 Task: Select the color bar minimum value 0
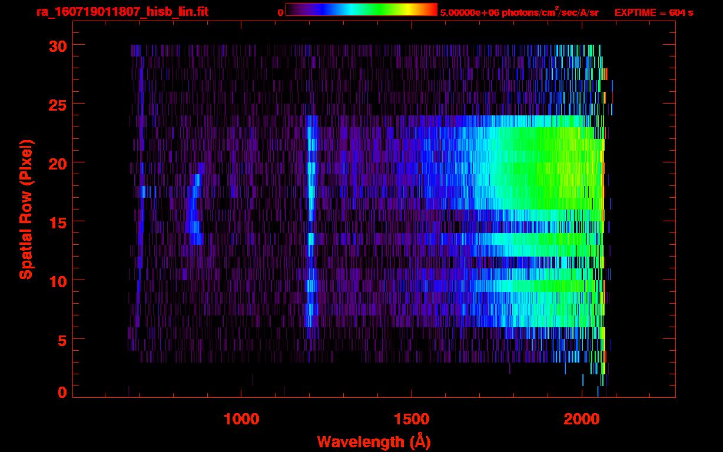[x=280, y=12]
